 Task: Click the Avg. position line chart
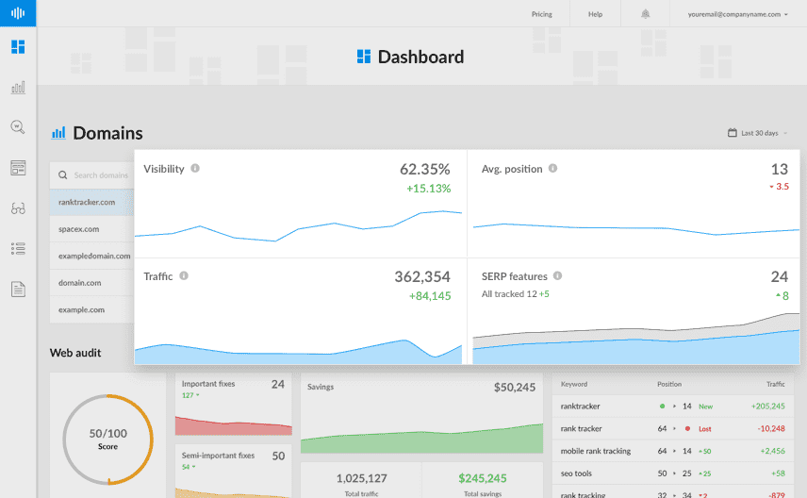coord(636,229)
